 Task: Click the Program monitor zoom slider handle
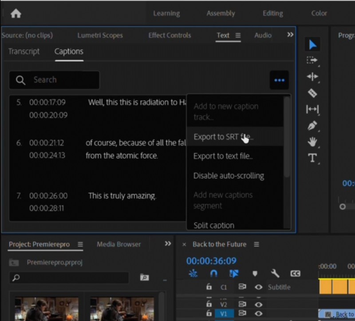coord(342,206)
